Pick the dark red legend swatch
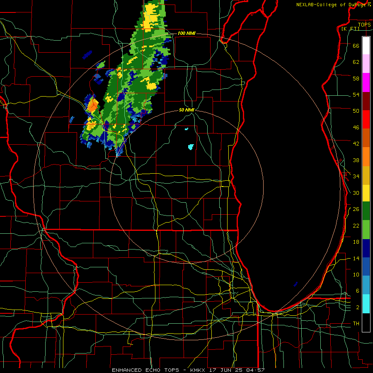373x373 pixels. (366, 101)
